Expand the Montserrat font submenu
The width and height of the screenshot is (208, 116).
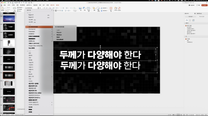(39, 29)
